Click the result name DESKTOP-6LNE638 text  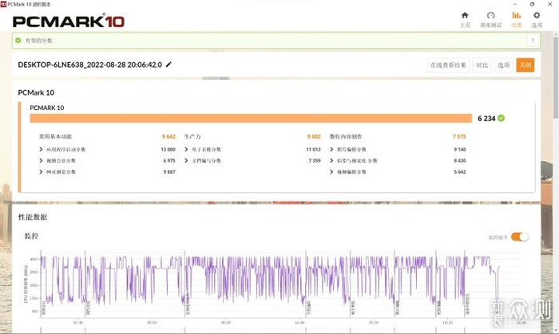click(x=89, y=65)
